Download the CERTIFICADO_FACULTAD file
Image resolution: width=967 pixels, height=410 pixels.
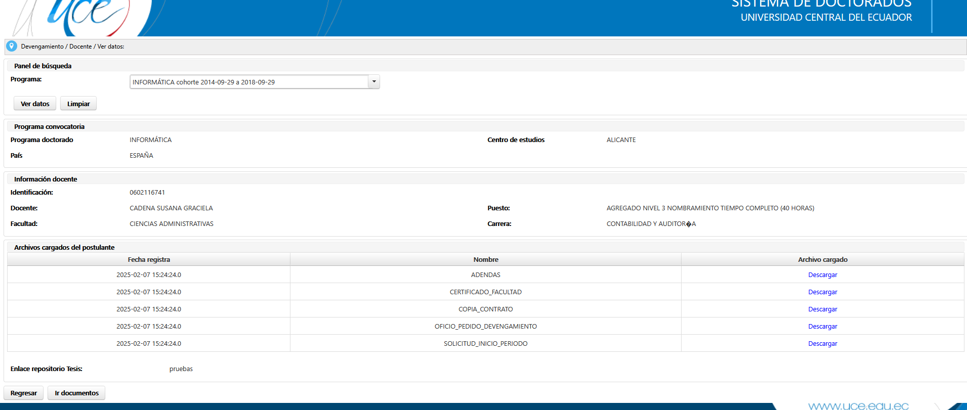coord(822,292)
